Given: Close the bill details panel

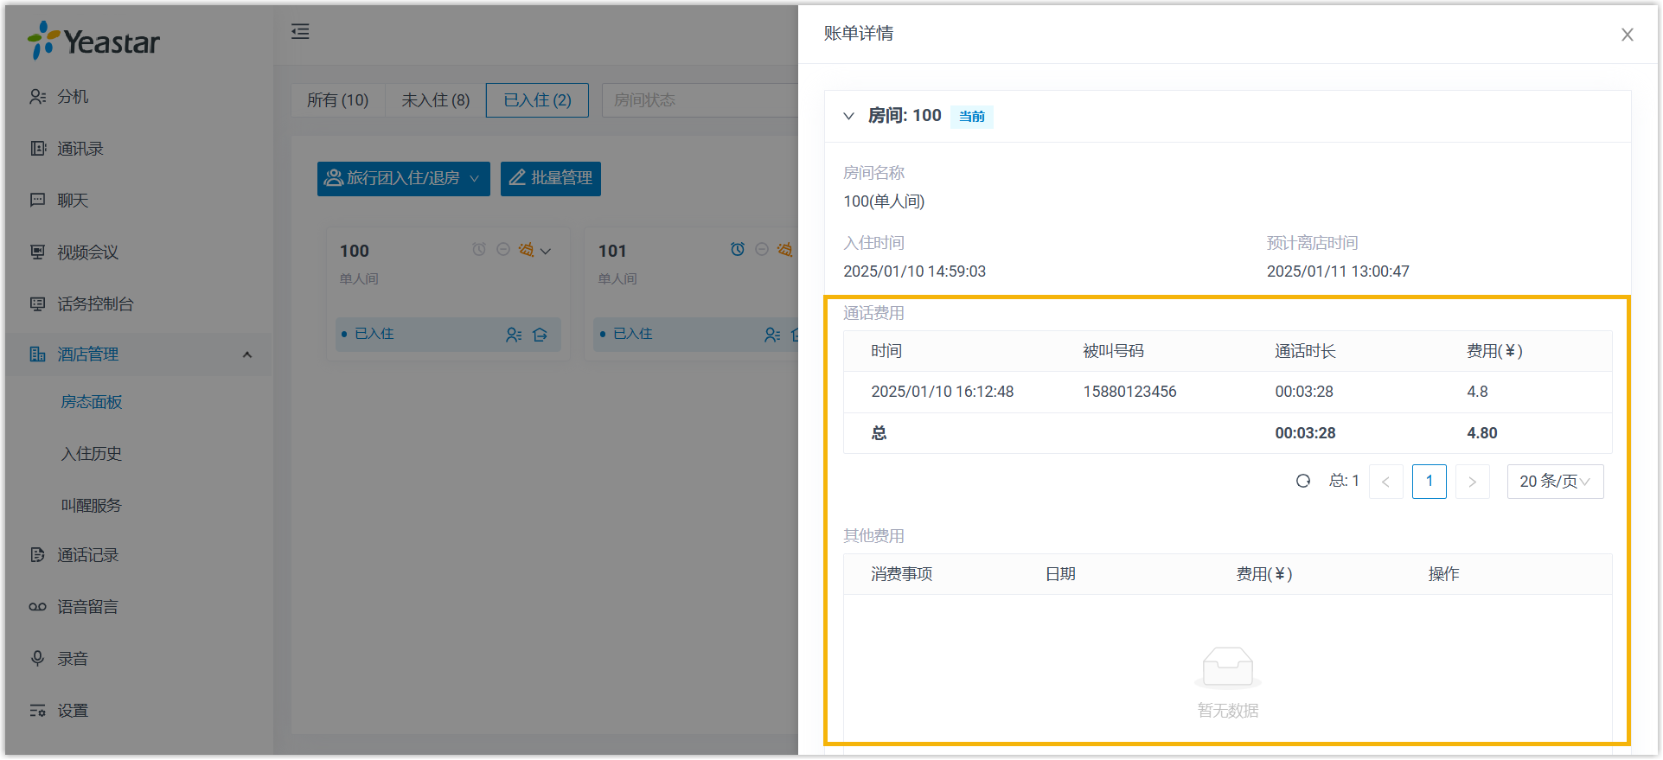Looking at the screenshot, I should (1627, 35).
